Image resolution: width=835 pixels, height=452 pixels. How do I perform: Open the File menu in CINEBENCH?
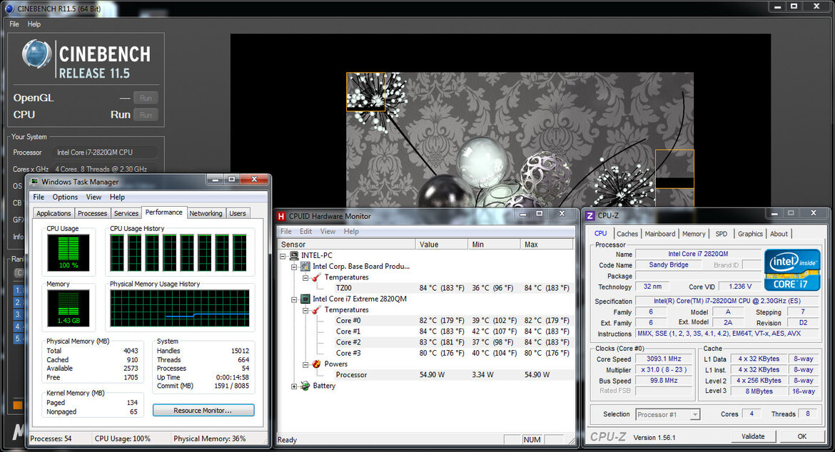14,24
